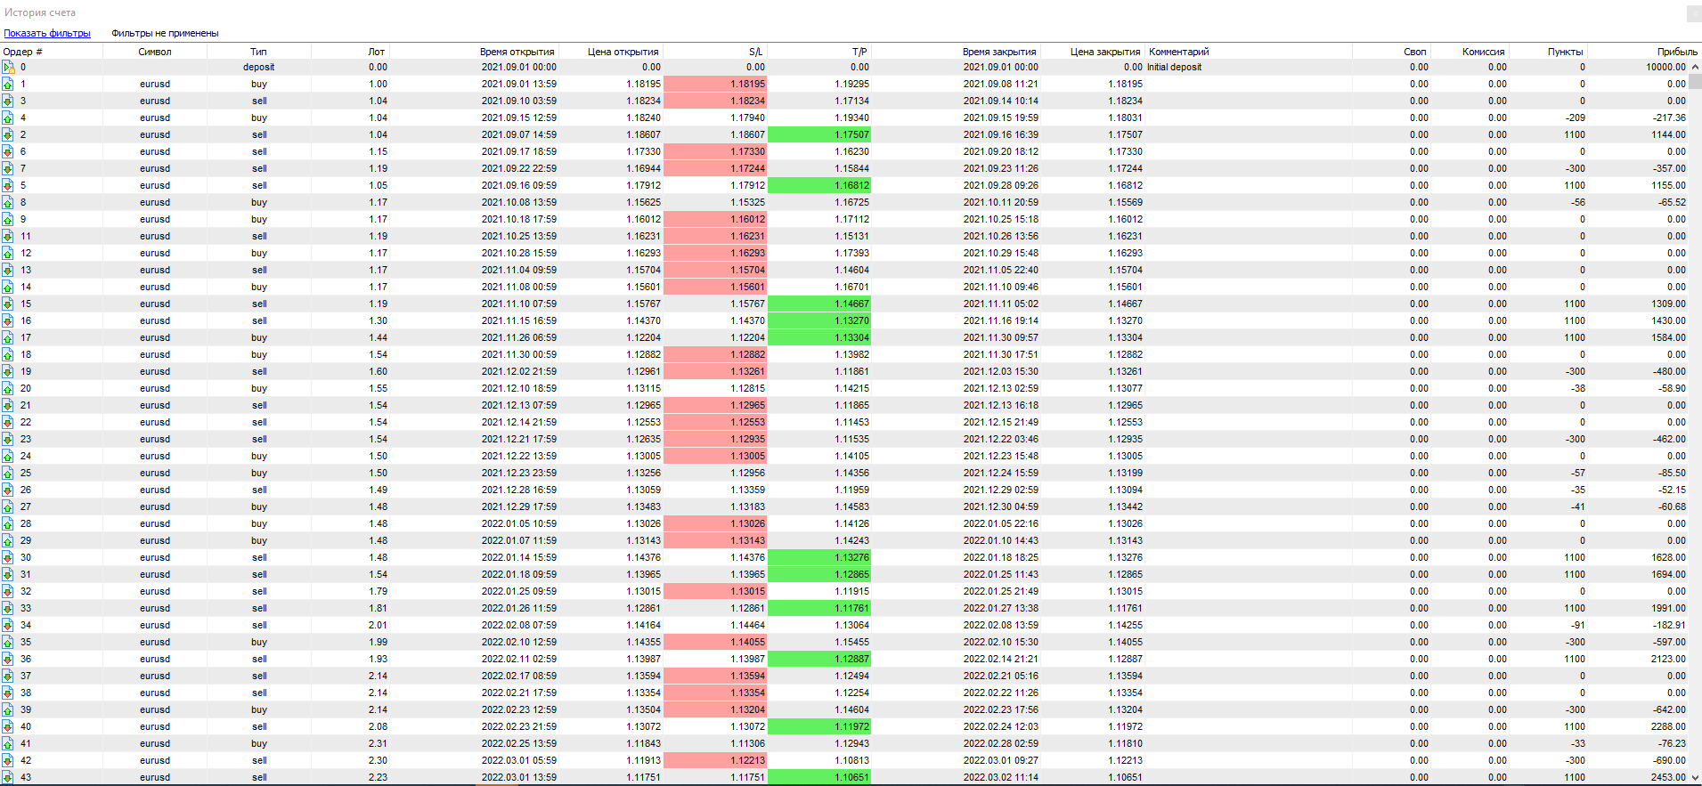This screenshot has height=786, width=1702.
Task: Click the deposit icon for order 0
Action: tap(8, 68)
